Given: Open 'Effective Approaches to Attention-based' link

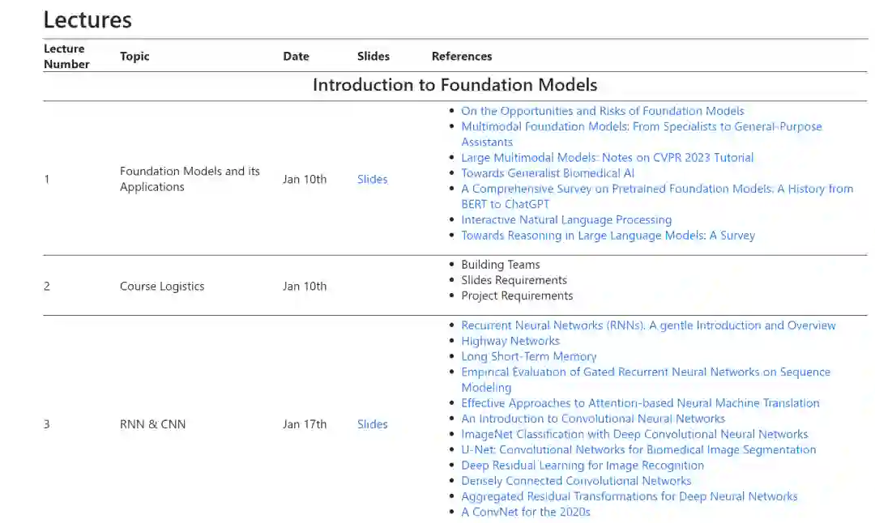Looking at the screenshot, I should 640,403.
